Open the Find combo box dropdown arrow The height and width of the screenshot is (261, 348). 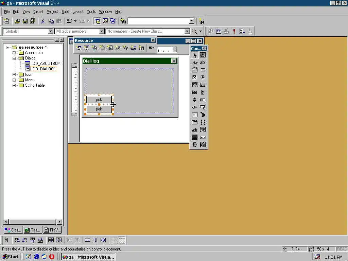[192, 21]
